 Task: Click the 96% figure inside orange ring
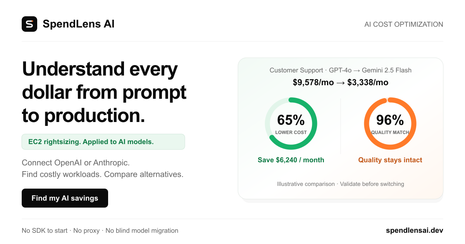point(390,120)
